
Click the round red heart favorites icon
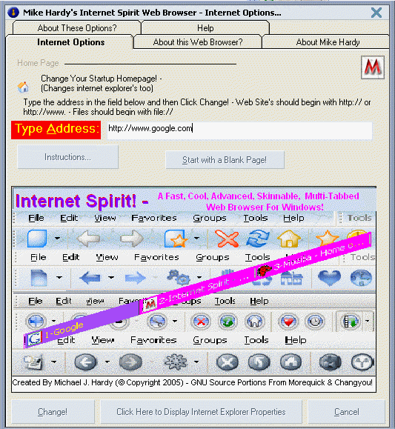click(x=288, y=322)
